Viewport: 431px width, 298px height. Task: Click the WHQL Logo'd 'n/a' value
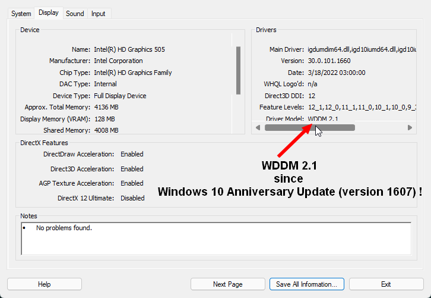click(312, 84)
